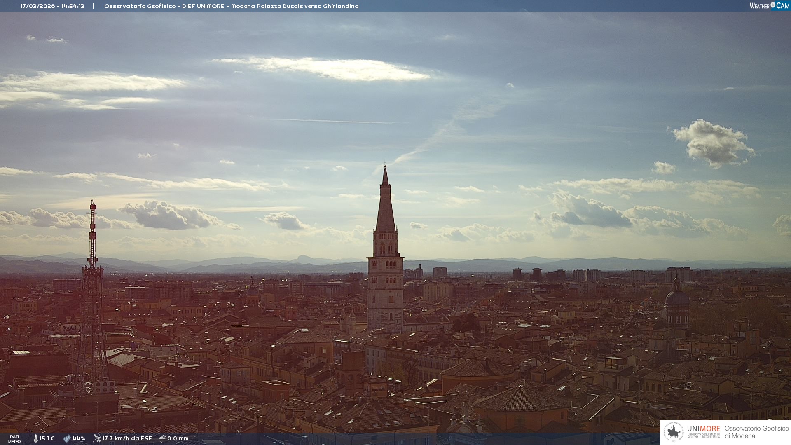Viewport: 791px width, 445px height.
Task: Click the UNIMORE circular seal emblem
Action: point(674,432)
